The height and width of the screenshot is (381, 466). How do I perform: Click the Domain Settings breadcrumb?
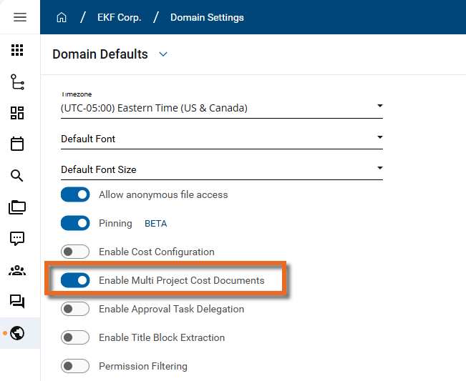pyautogui.click(x=207, y=17)
